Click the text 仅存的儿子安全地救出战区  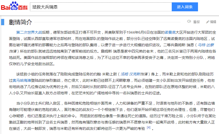coord(31,64)
